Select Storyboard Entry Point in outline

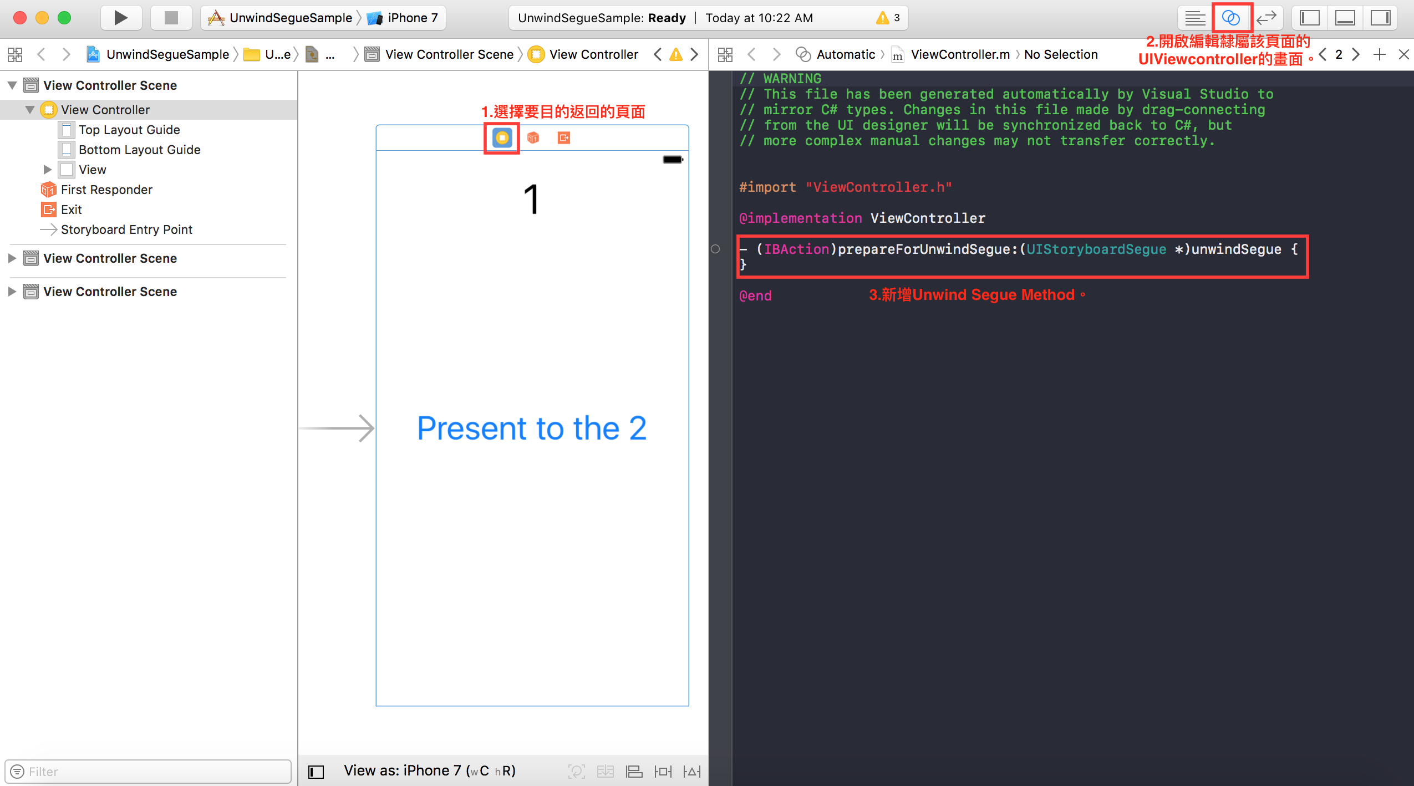tap(149, 229)
